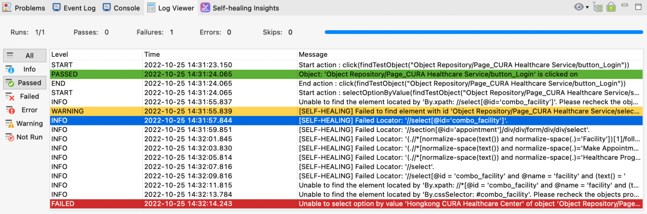
Task: Click the tree view toolbar icon
Action: tap(597, 7)
